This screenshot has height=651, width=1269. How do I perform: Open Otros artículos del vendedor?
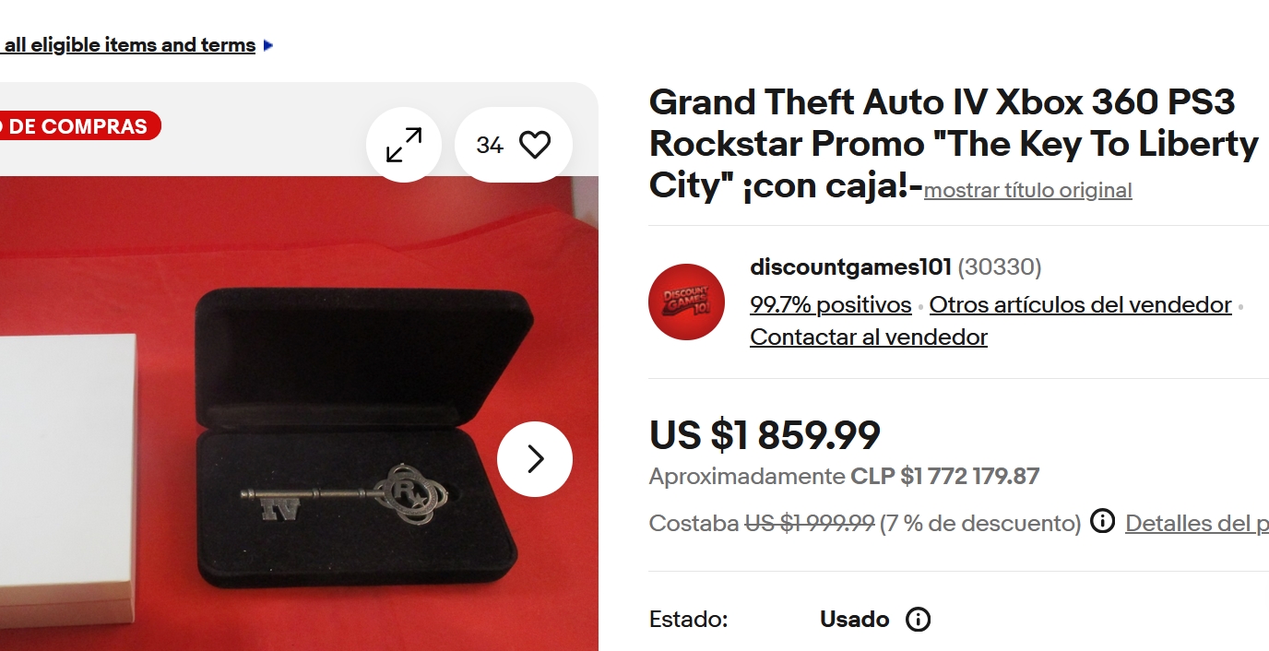coord(1080,304)
